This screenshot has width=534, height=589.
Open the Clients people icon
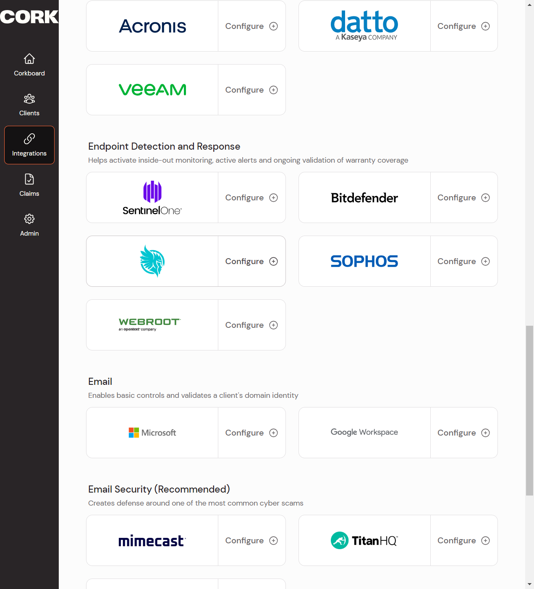pos(29,99)
